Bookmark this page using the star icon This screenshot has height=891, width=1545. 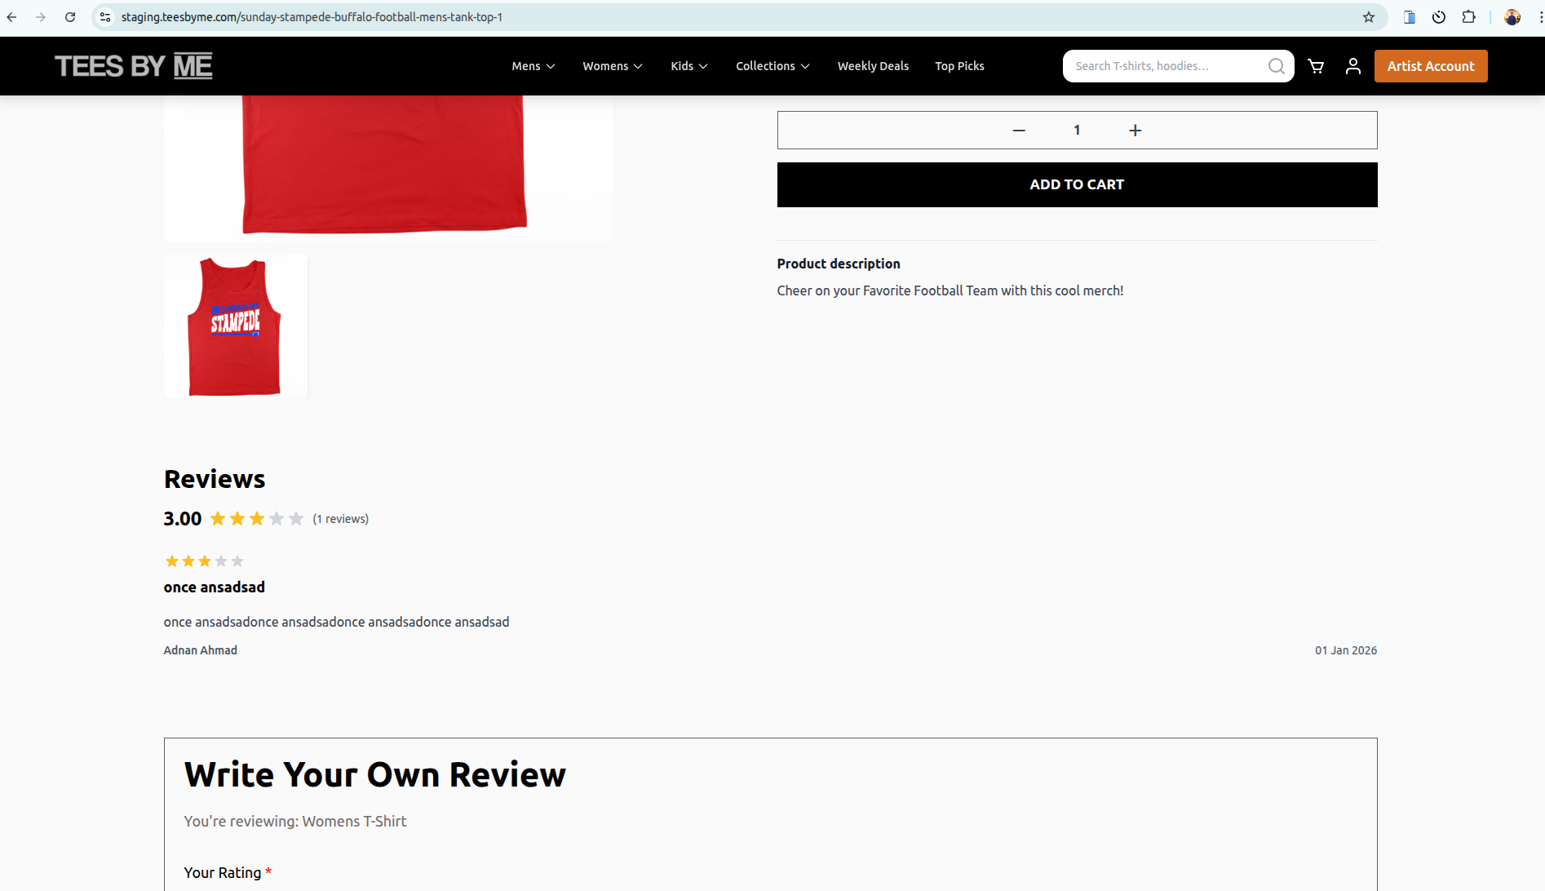point(1367,16)
